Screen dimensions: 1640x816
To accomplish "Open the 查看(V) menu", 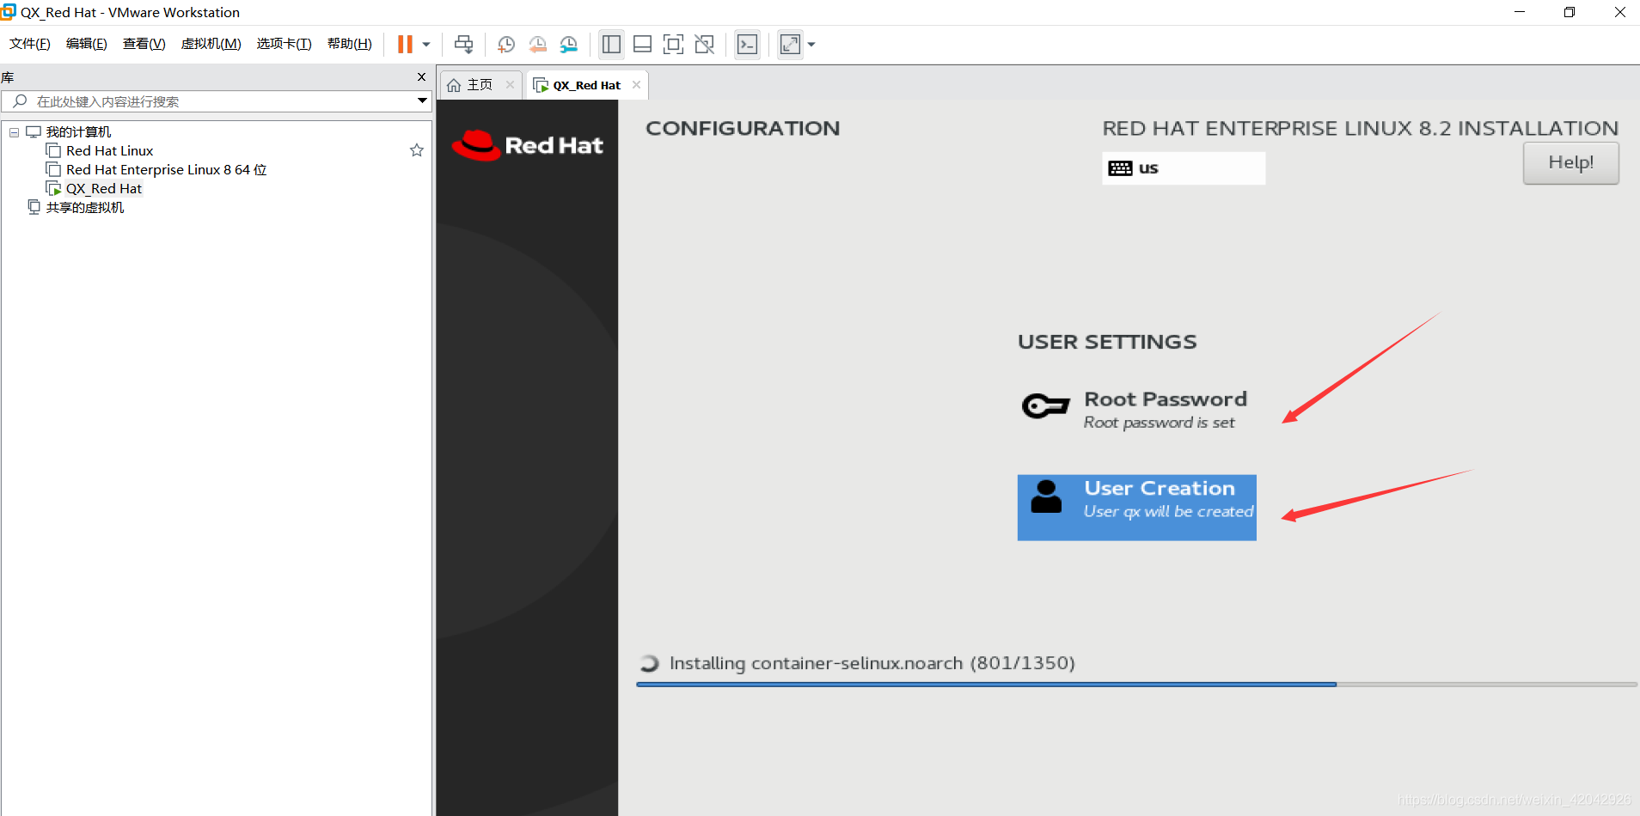I will (144, 44).
